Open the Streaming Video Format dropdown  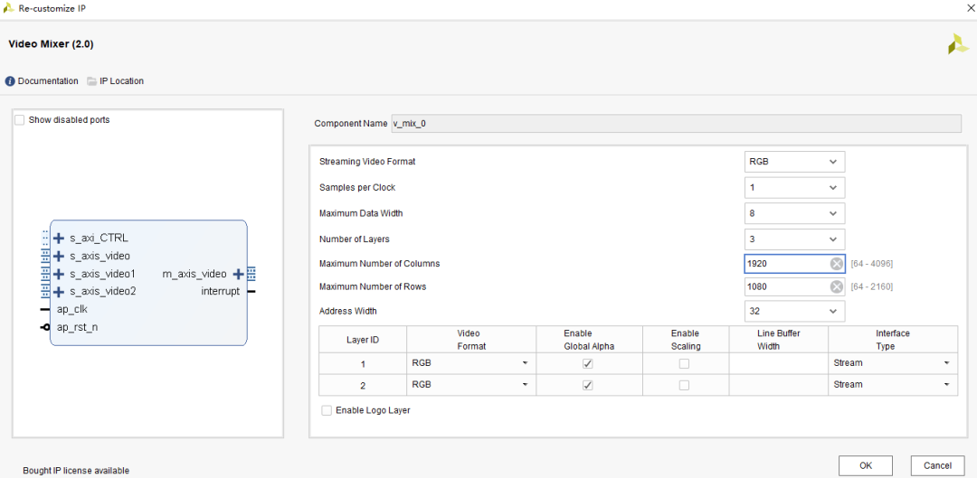(x=794, y=162)
